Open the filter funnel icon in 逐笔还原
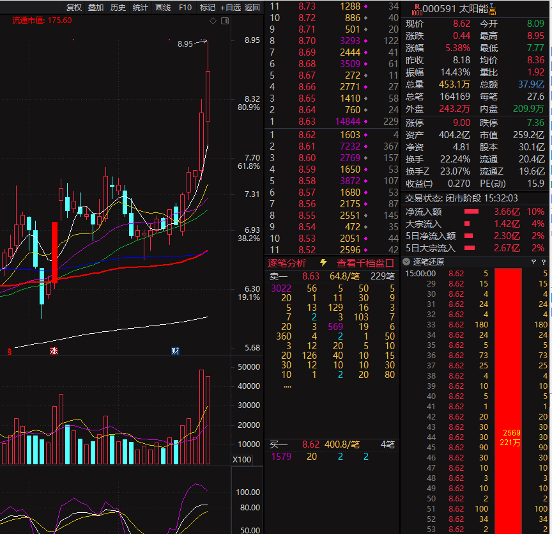 coord(534,262)
